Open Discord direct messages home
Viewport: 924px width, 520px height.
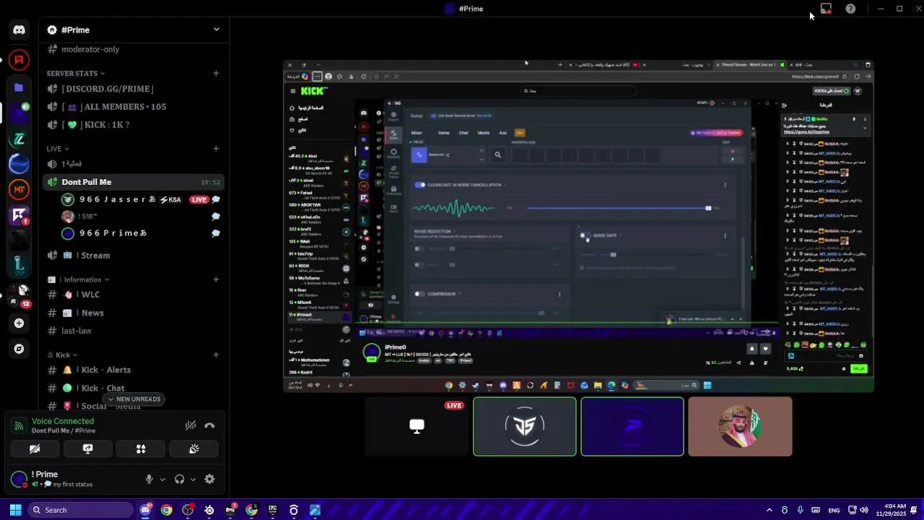pyautogui.click(x=19, y=30)
